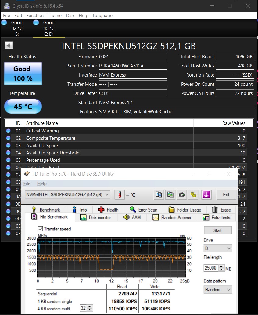
Task: Switch to the AAM tab
Action: (x=132, y=217)
